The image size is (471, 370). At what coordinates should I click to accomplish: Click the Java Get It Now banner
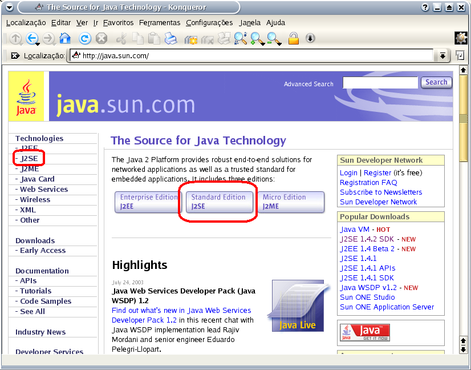tap(365, 332)
